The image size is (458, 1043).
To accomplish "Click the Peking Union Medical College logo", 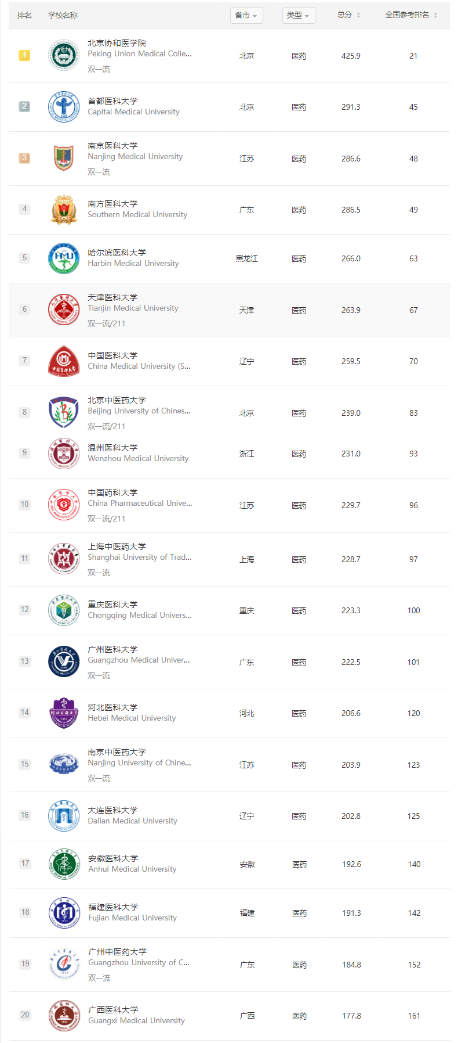I will pyautogui.click(x=64, y=56).
